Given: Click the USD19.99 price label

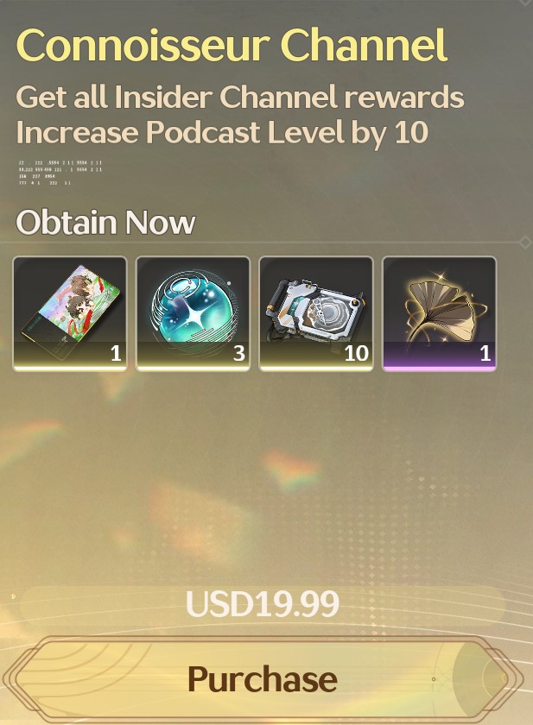Looking at the screenshot, I should pos(263,603).
